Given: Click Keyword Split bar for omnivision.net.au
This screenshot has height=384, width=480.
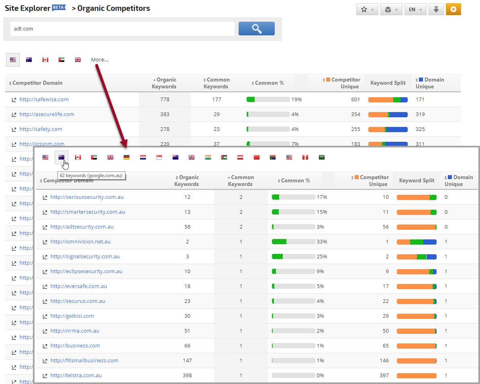Looking at the screenshot, I should coord(416,242).
